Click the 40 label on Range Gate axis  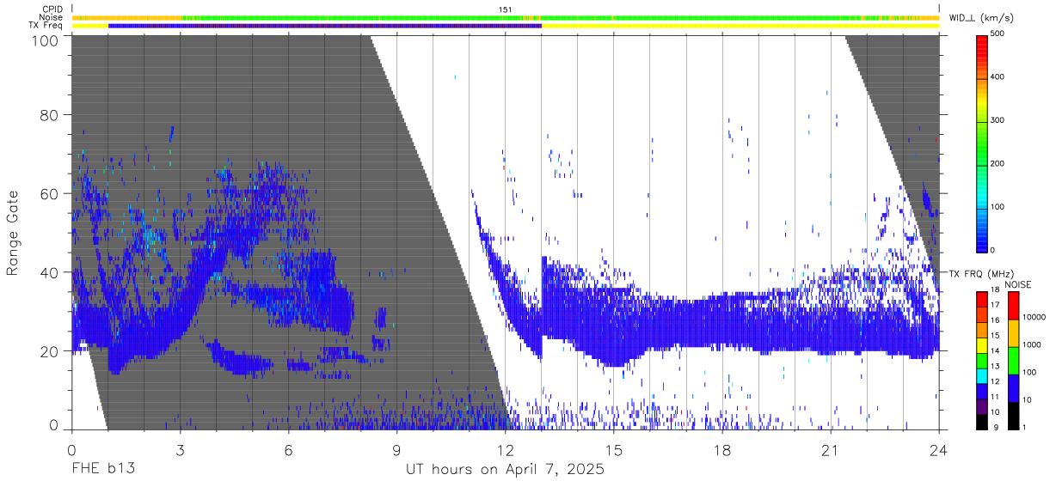50,272
